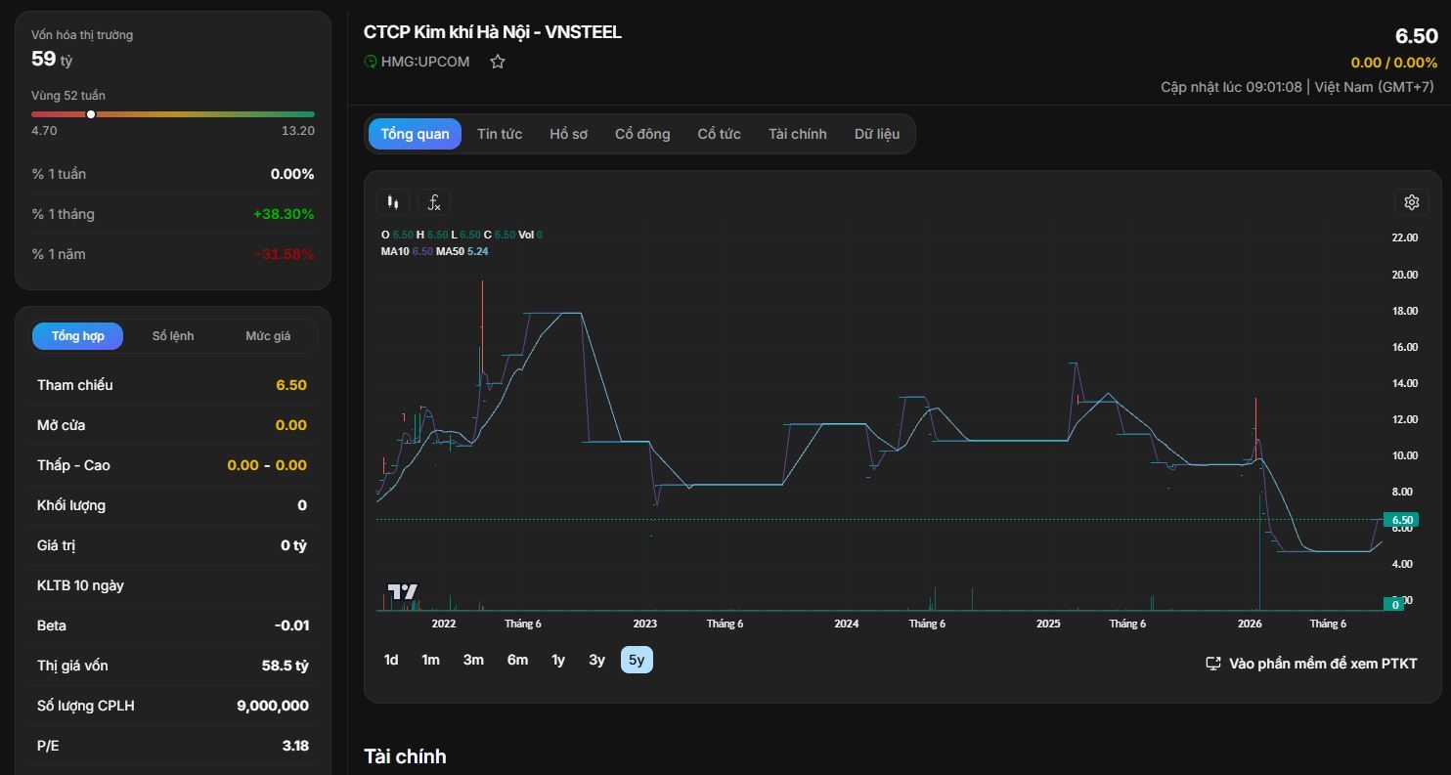Open the candlestick chart type selector
Screen dimensions: 1451x775
point(393,202)
